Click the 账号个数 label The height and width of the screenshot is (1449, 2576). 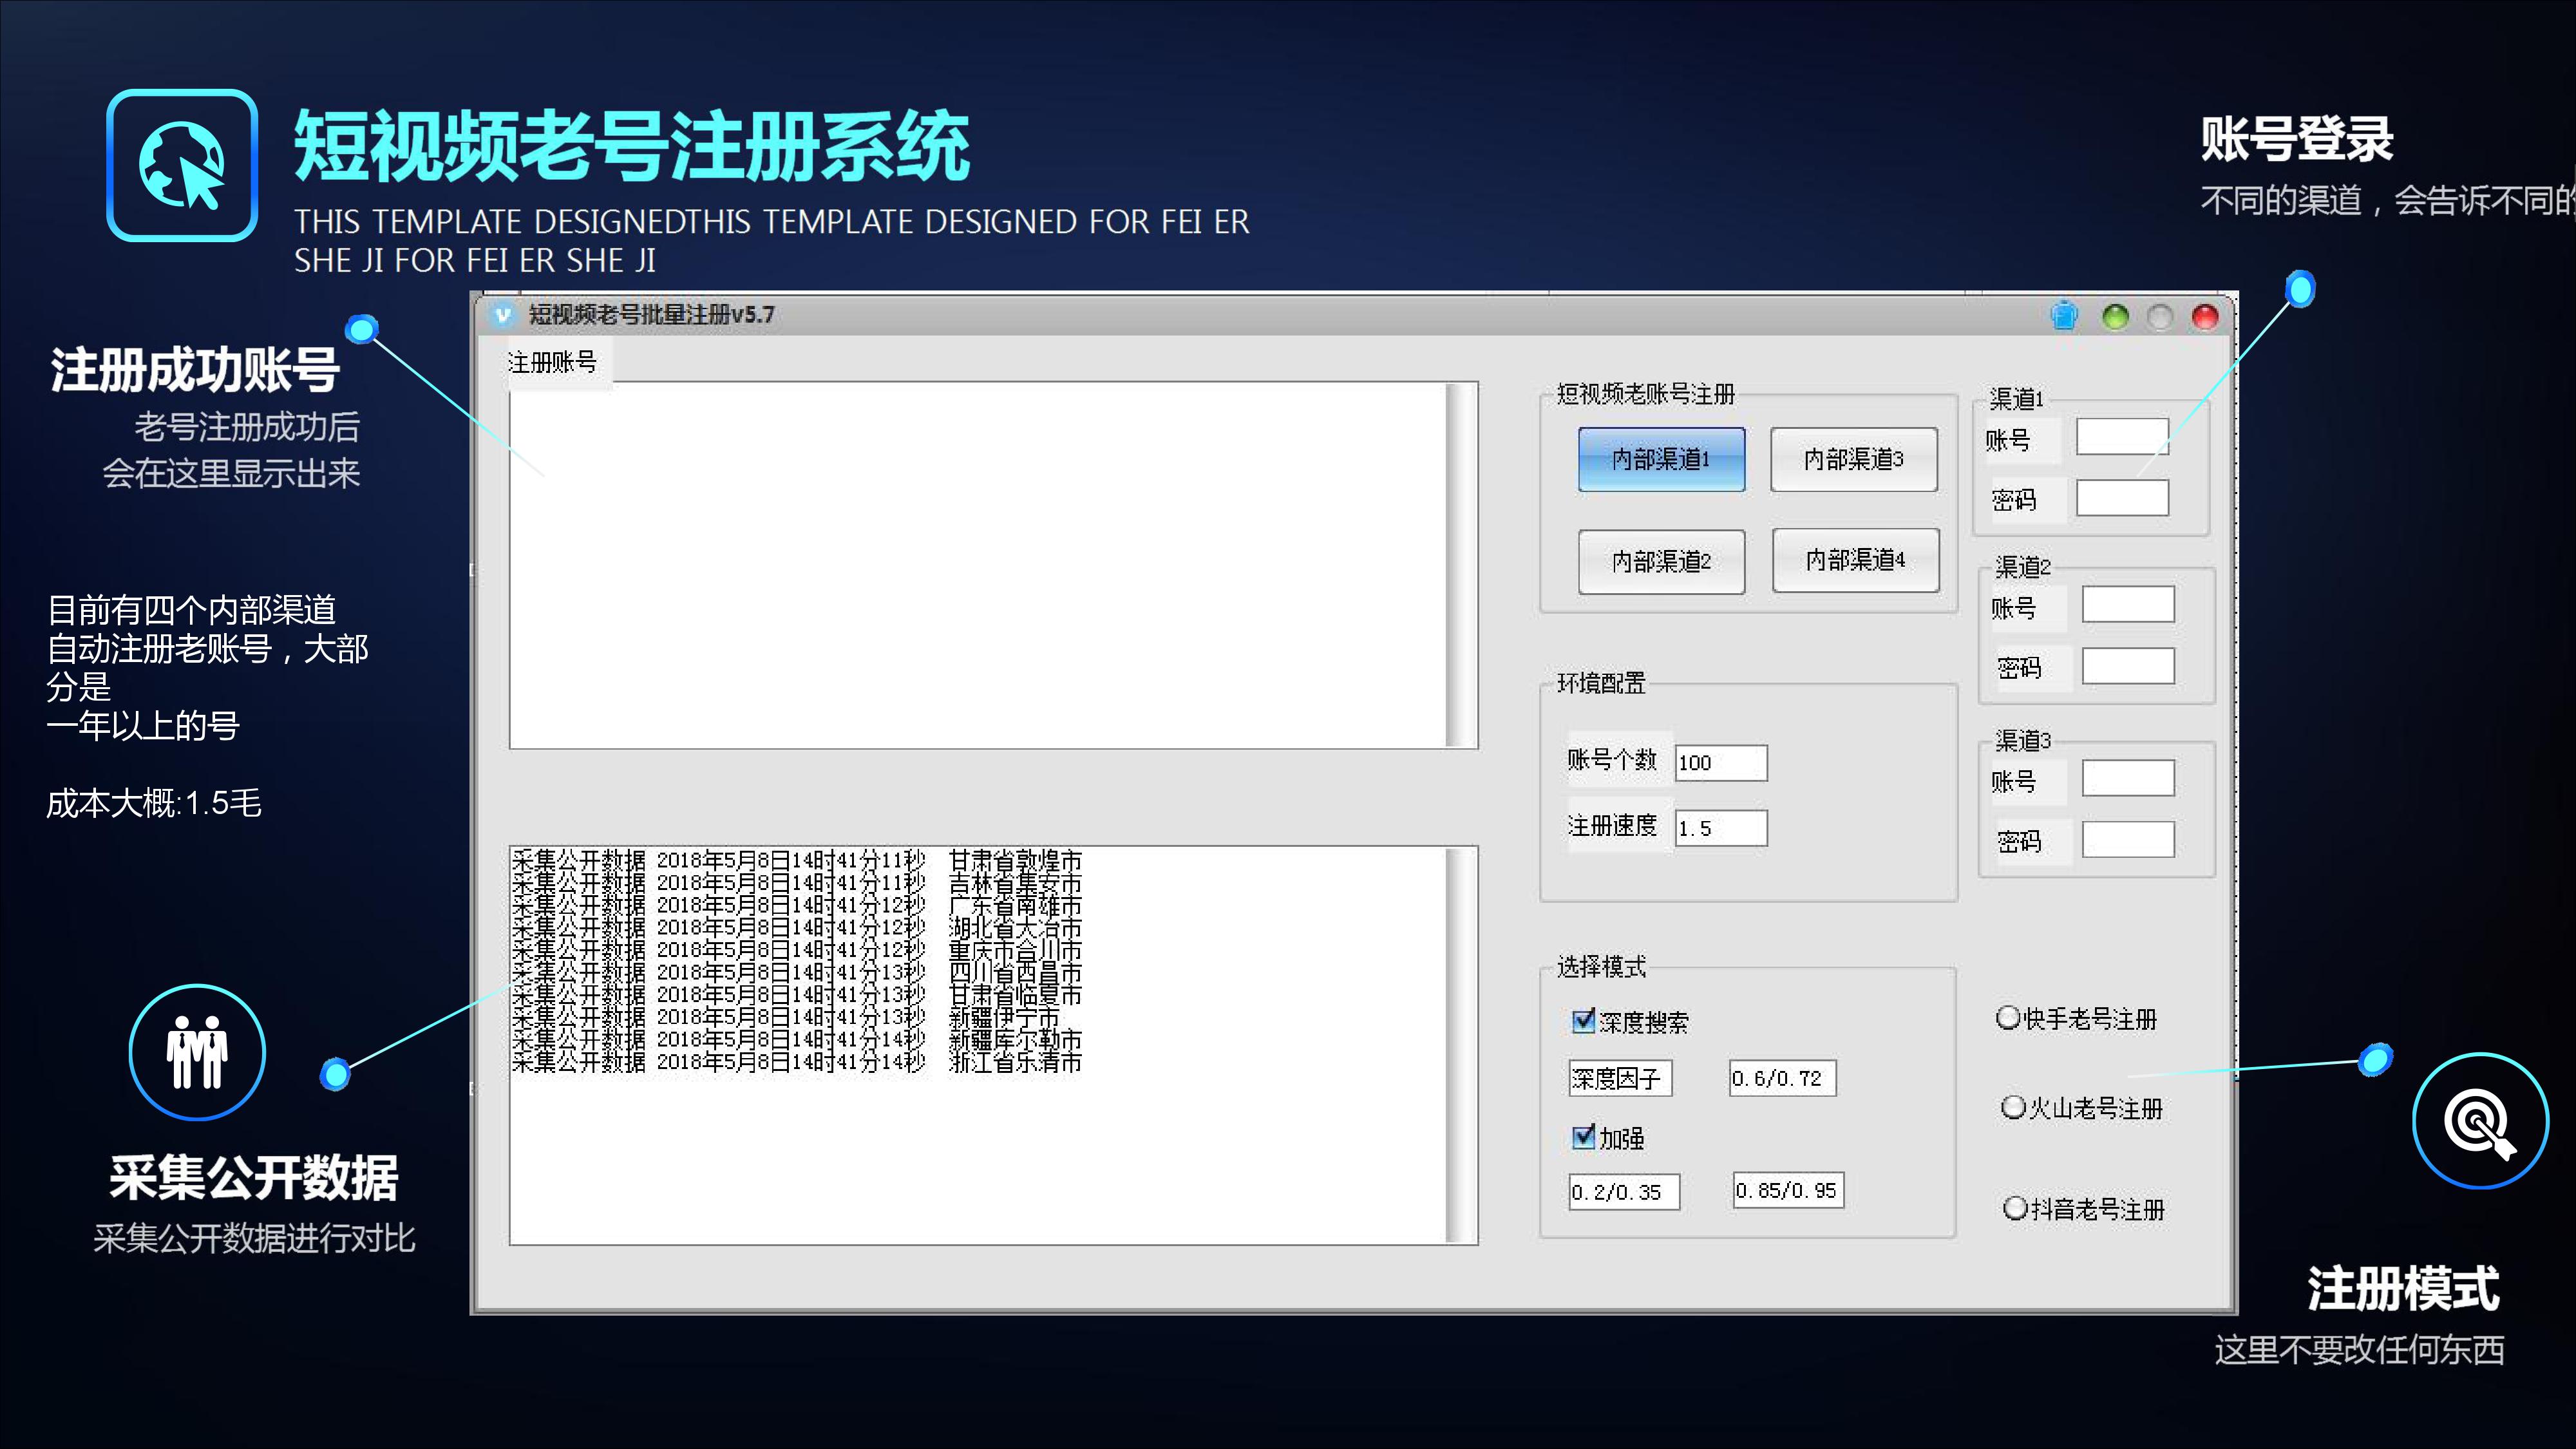[x=1612, y=760]
